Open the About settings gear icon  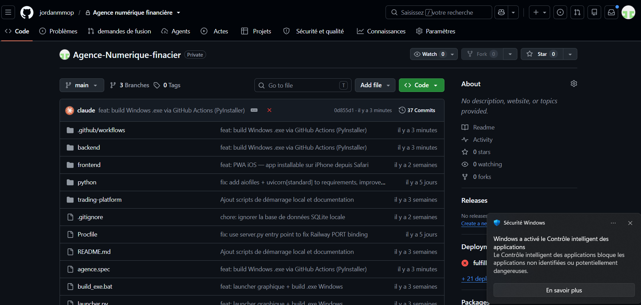tap(574, 83)
